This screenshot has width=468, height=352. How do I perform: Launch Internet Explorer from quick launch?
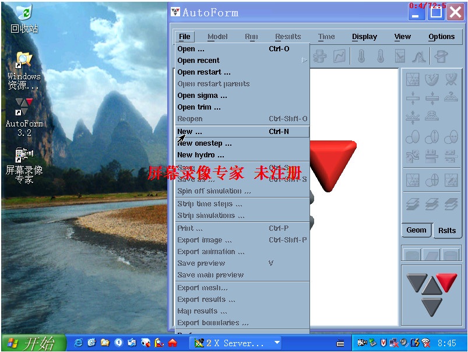[x=78, y=343]
